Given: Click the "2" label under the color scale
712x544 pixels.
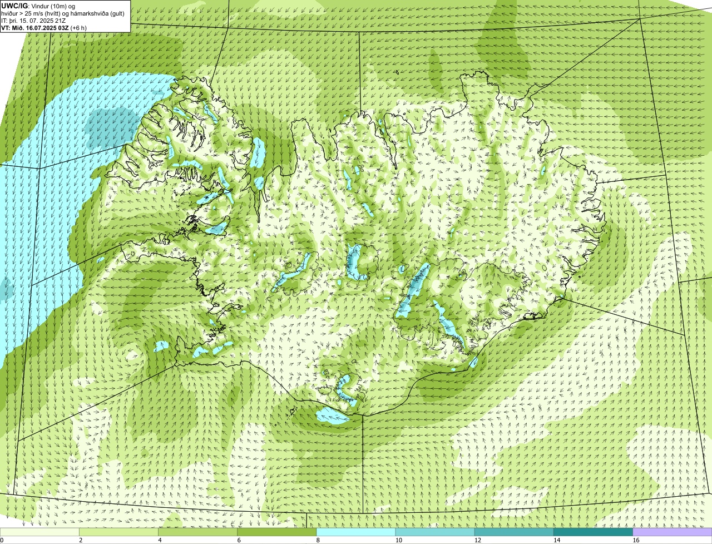Looking at the screenshot, I should coord(81,540).
